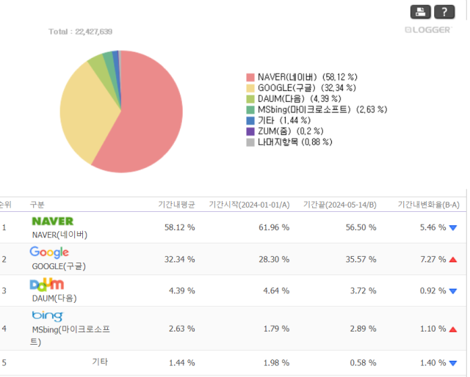Viewport: 470px width, 377px height.
Task: Click the 2.89 % end value cell
Action: (364, 329)
